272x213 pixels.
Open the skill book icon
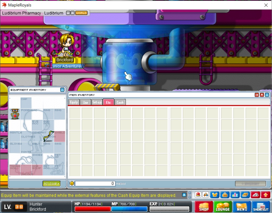[245, 195]
